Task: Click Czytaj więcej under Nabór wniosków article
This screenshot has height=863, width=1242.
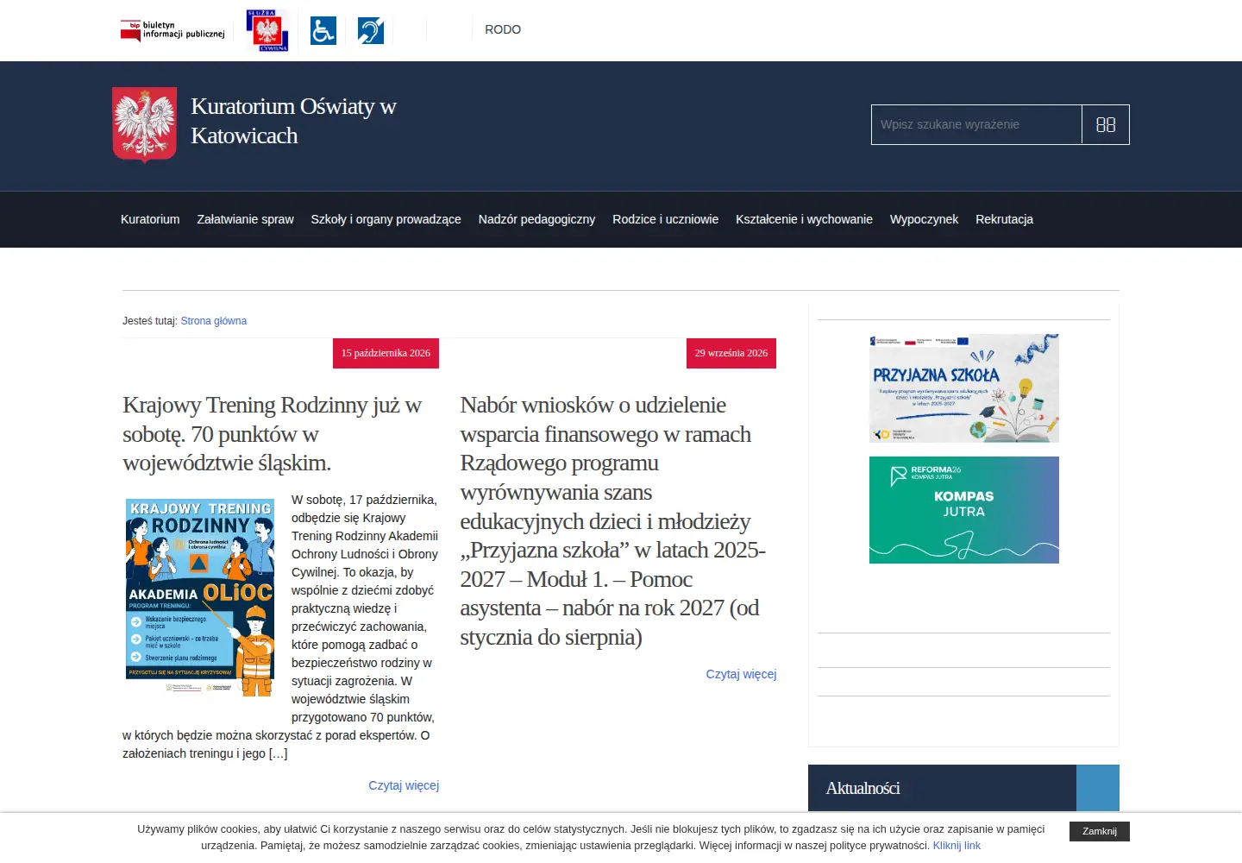Action: pyautogui.click(x=741, y=674)
